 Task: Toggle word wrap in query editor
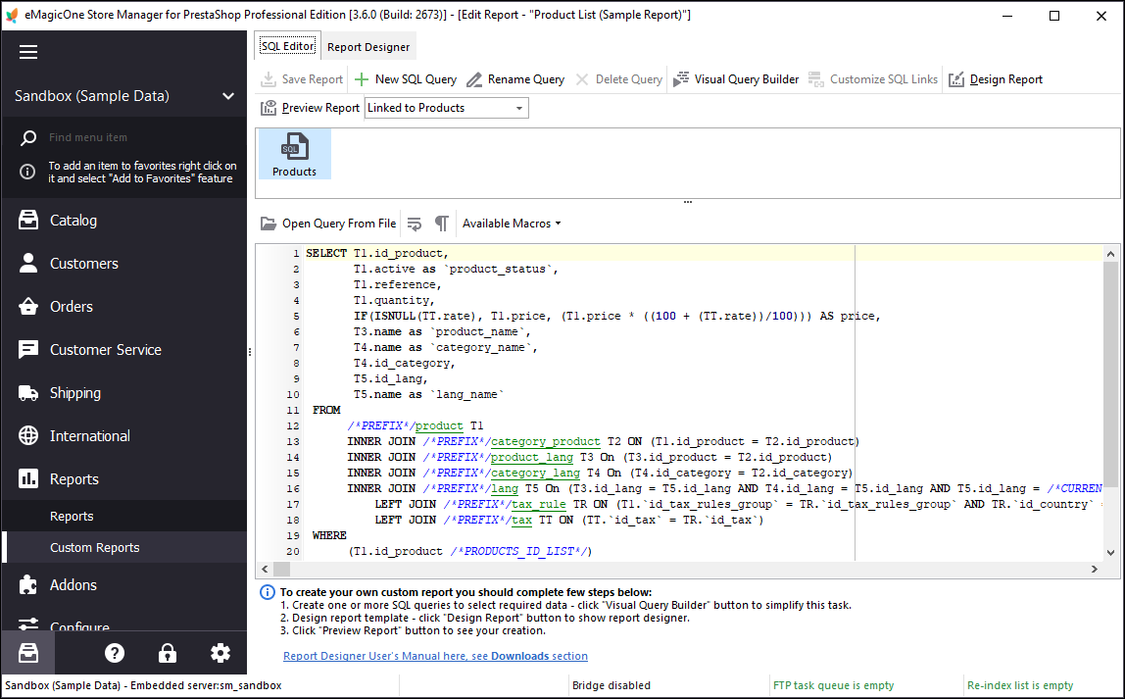click(415, 224)
